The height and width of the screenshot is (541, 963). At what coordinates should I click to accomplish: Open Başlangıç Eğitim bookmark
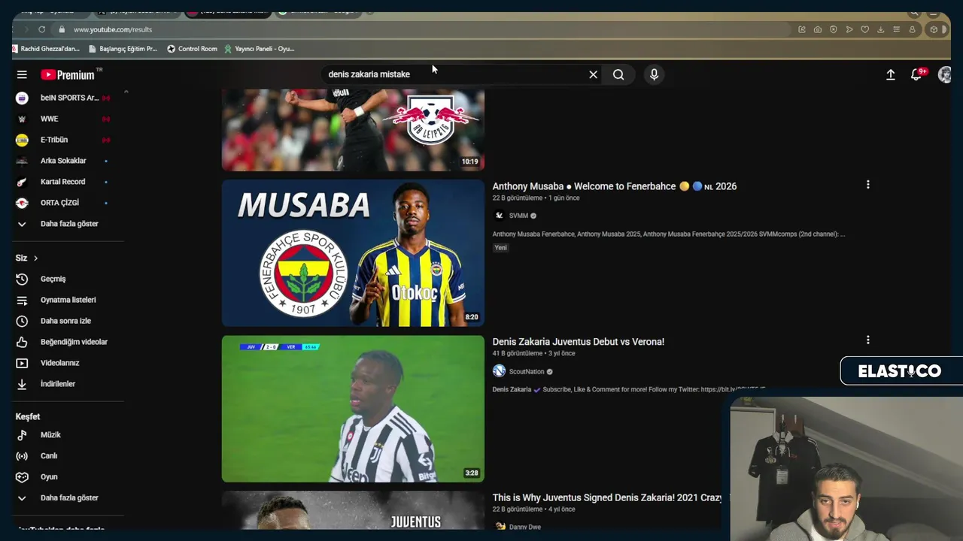(x=123, y=49)
